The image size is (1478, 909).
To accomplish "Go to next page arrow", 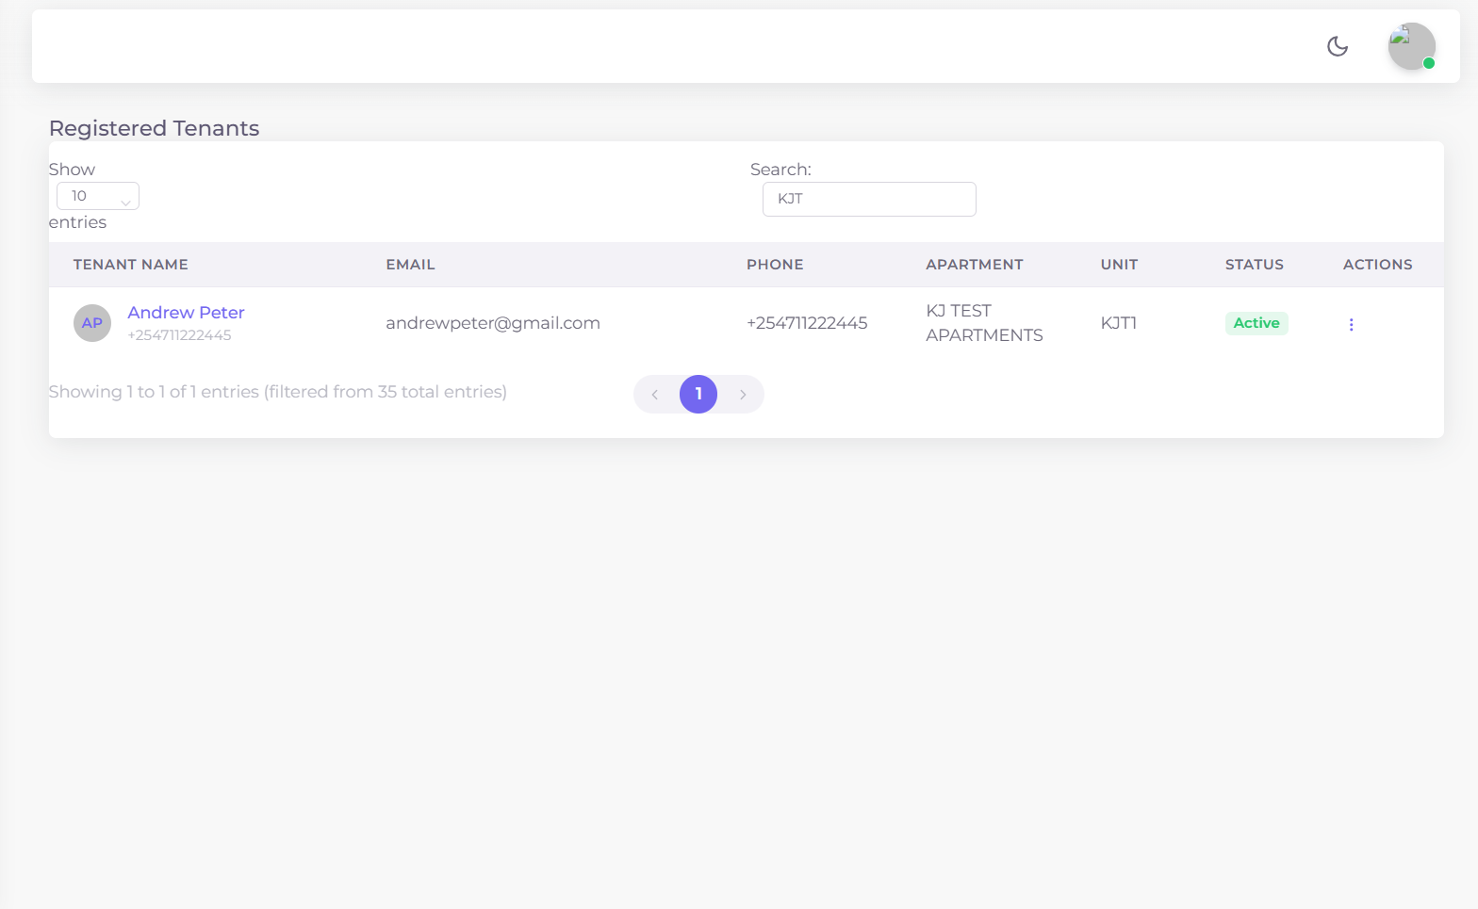I will coord(743,395).
